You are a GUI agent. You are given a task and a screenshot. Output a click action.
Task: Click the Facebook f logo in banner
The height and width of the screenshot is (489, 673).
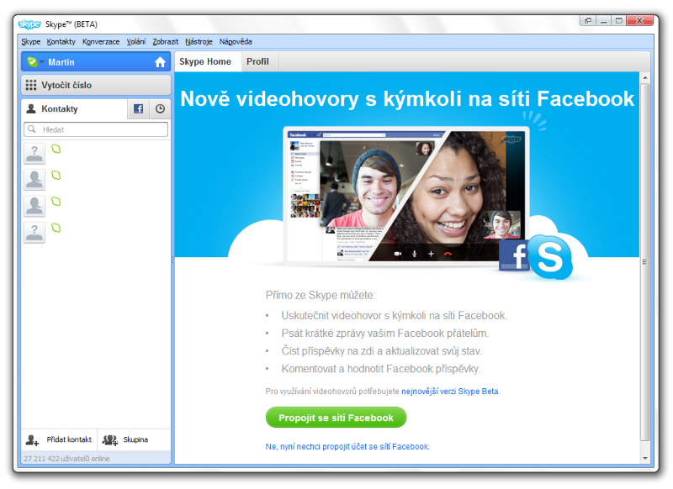tap(514, 255)
